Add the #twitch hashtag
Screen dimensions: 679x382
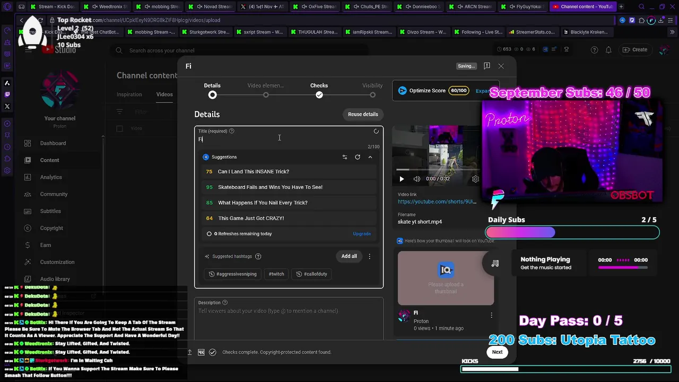[x=276, y=274]
